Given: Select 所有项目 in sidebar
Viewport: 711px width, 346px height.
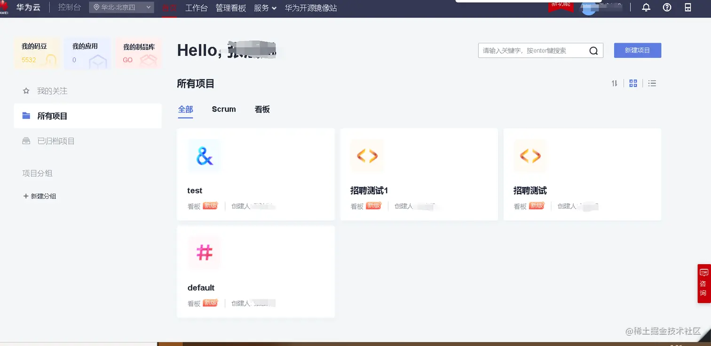Looking at the screenshot, I should click(87, 116).
